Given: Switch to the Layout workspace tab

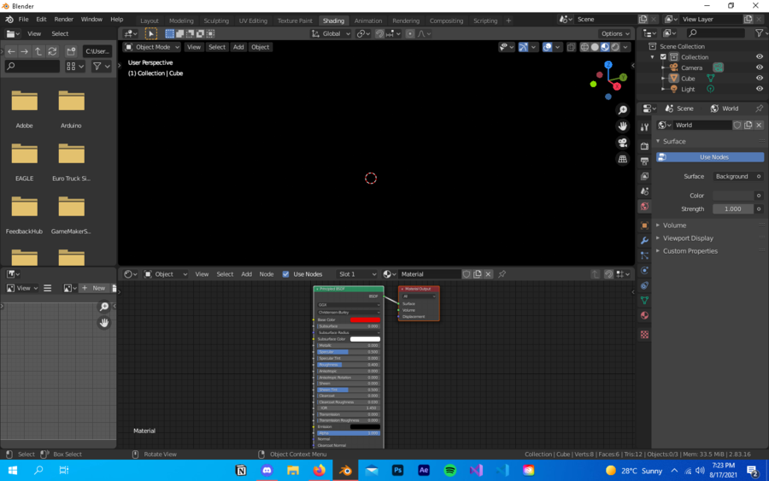Looking at the screenshot, I should click(149, 21).
